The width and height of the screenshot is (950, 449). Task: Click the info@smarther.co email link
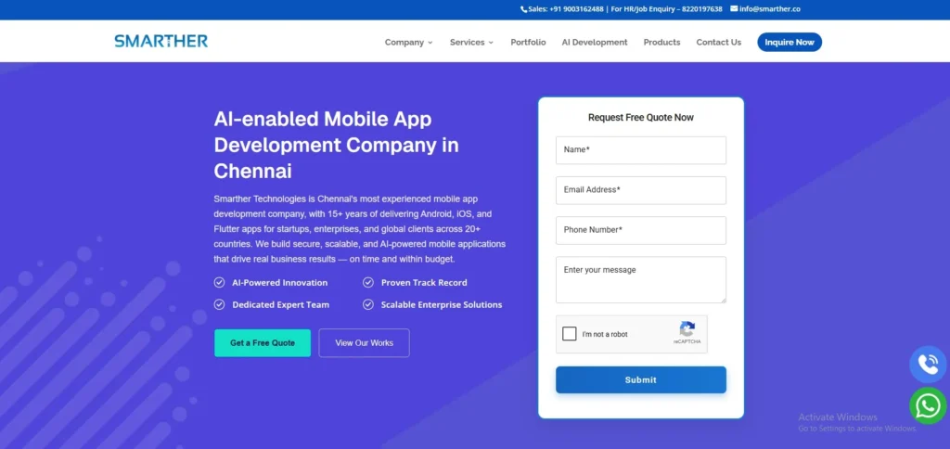(x=769, y=9)
